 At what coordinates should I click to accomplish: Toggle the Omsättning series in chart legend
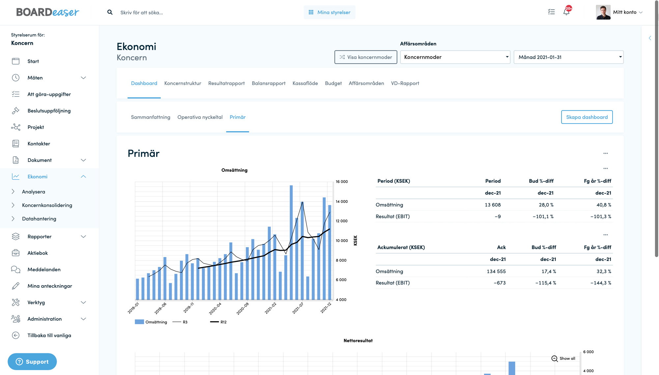[151, 322]
